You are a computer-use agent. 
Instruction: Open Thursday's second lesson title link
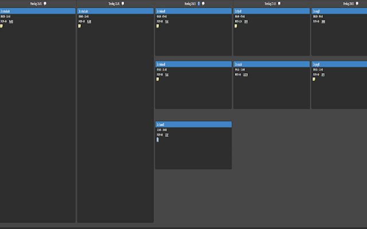tap(239, 64)
